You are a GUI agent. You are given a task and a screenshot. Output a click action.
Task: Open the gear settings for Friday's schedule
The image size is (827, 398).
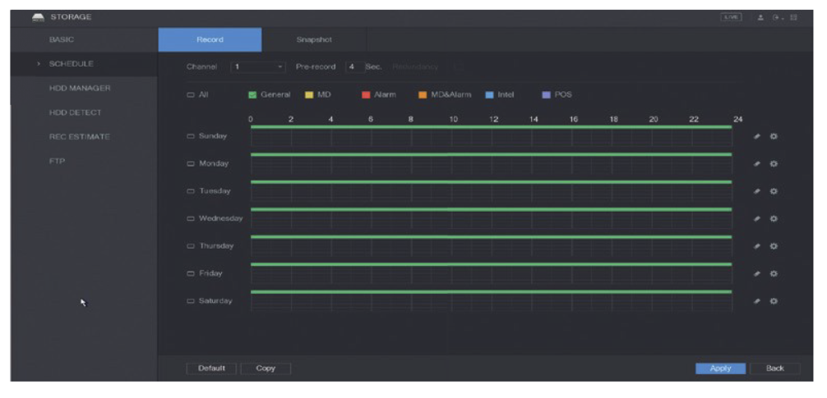pyautogui.click(x=774, y=273)
